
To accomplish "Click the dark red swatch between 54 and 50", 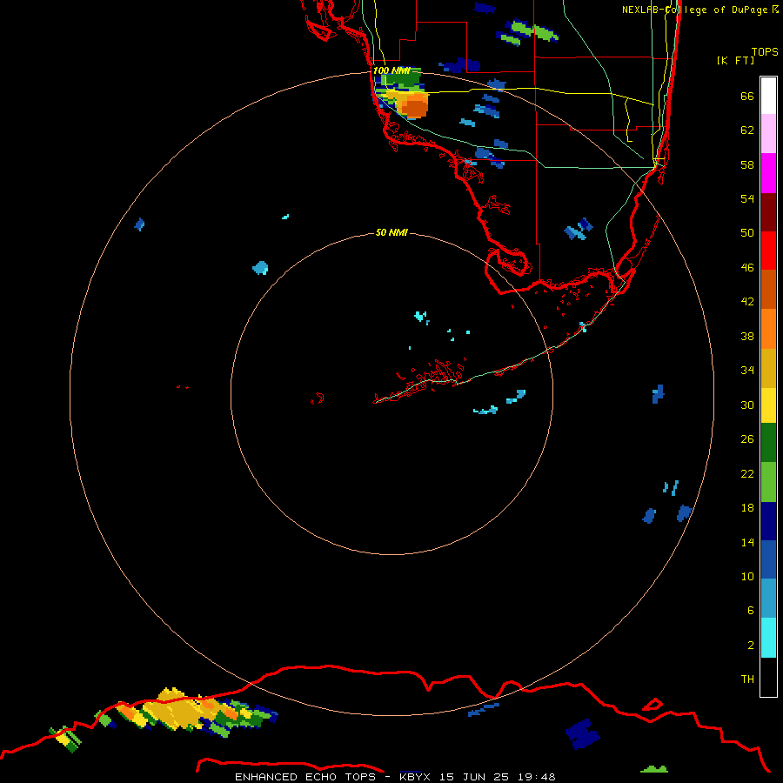I will pyautogui.click(x=768, y=212).
